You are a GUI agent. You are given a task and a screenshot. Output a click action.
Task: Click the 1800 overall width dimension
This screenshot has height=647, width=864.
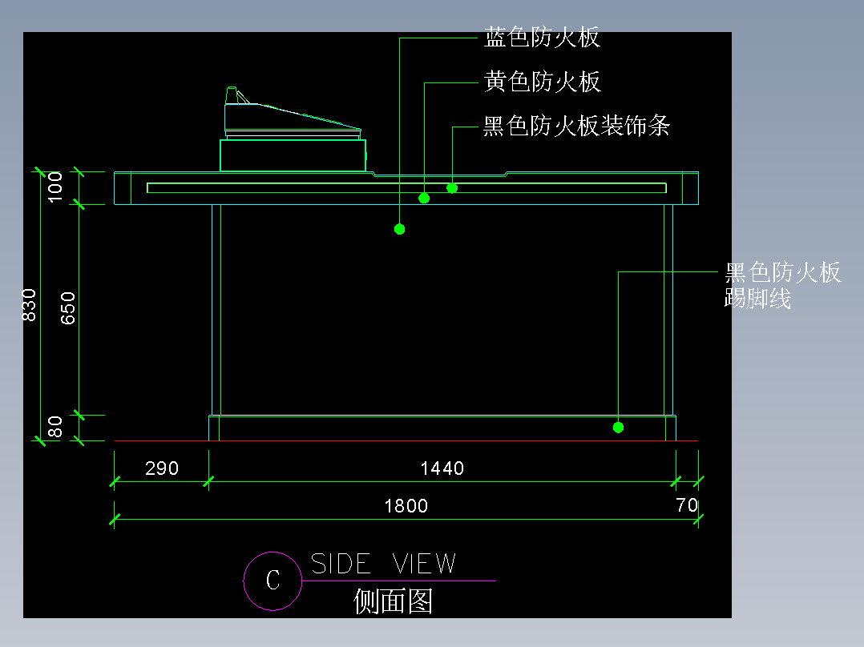pos(406,506)
